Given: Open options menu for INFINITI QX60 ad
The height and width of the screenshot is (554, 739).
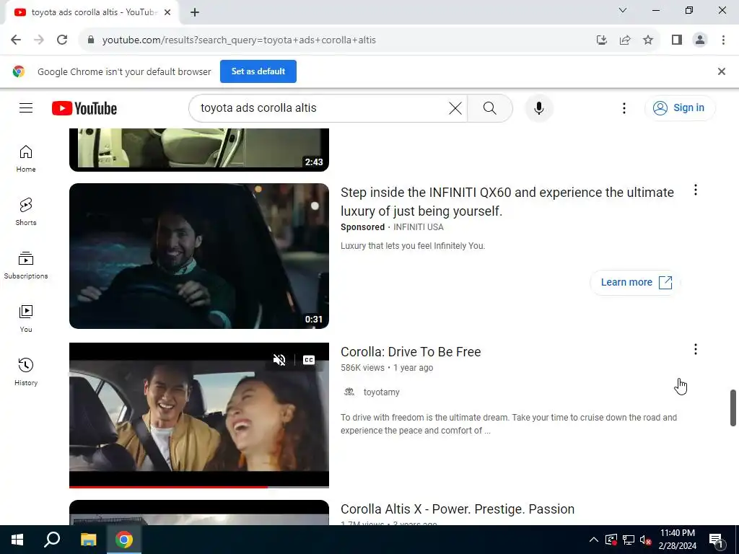Looking at the screenshot, I should (x=695, y=190).
